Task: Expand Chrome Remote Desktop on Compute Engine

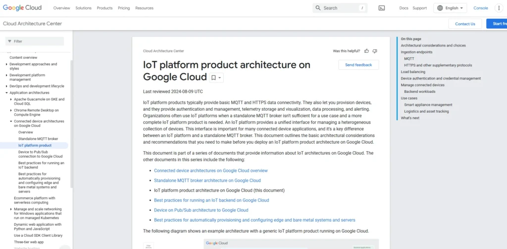Action: click(x=11, y=110)
